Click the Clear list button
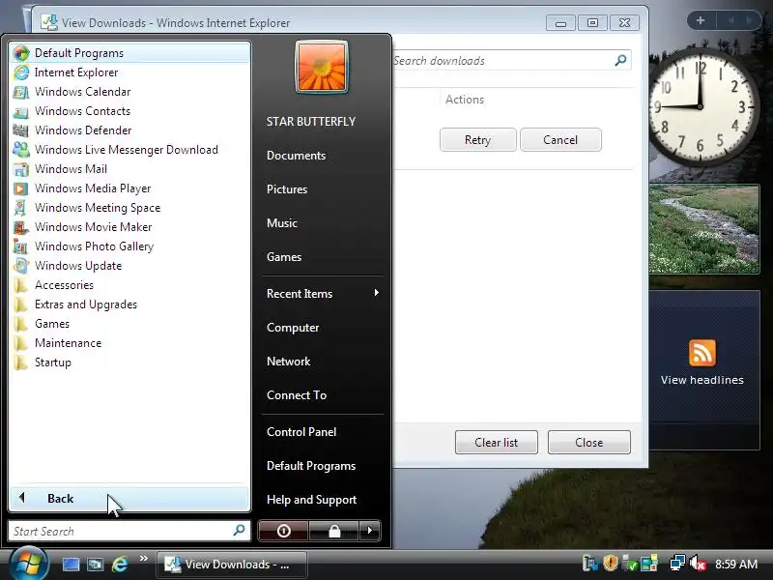 click(x=497, y=443)
